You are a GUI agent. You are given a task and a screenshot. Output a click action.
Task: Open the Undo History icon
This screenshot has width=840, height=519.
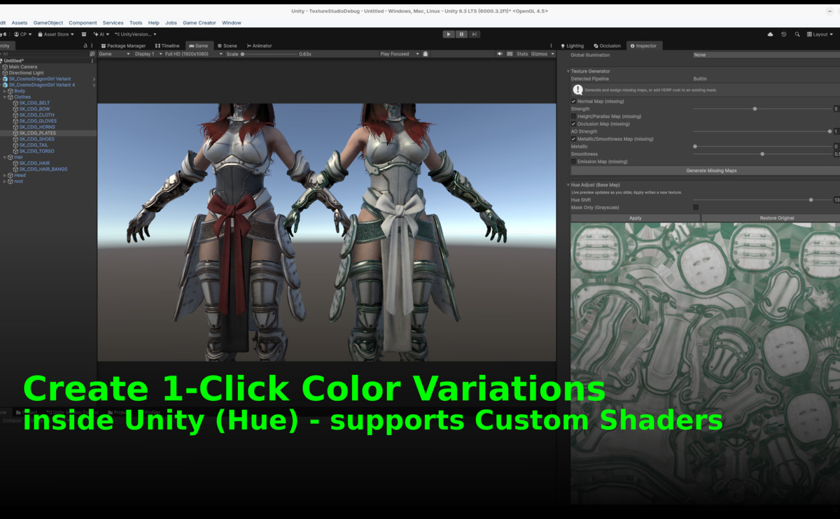(x=784, y=34)
